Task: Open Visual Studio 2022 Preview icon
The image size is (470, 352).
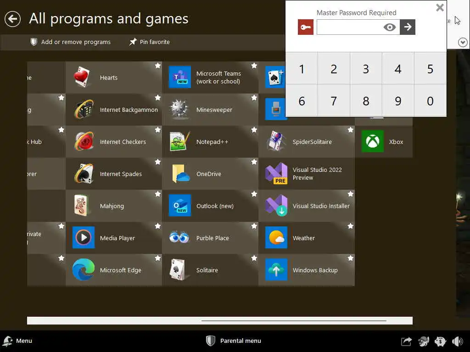Action: tap(276, 174)
